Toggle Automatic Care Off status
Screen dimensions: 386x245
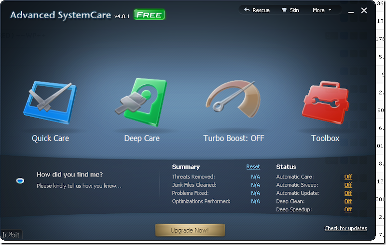pos(348,177)
